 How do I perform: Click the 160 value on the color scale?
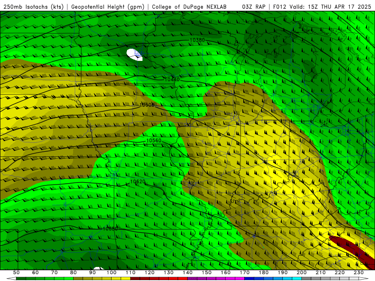[225, 273]
